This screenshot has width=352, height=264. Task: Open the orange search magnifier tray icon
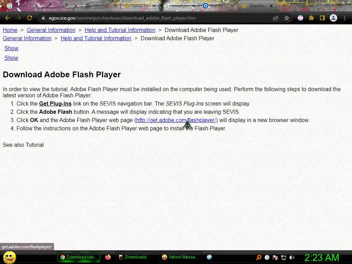[x=258, y=257]
